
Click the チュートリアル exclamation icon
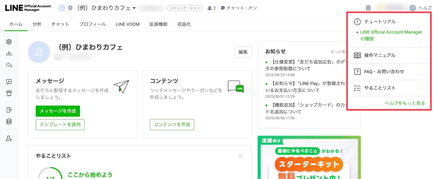[357, 22]
